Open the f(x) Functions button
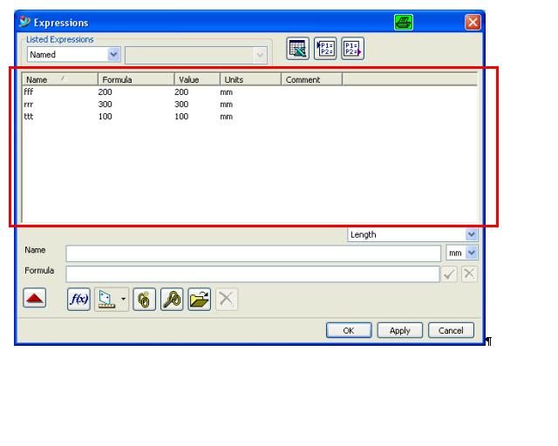Viewport: 558px width, 446px height. [x=78, y=299]
